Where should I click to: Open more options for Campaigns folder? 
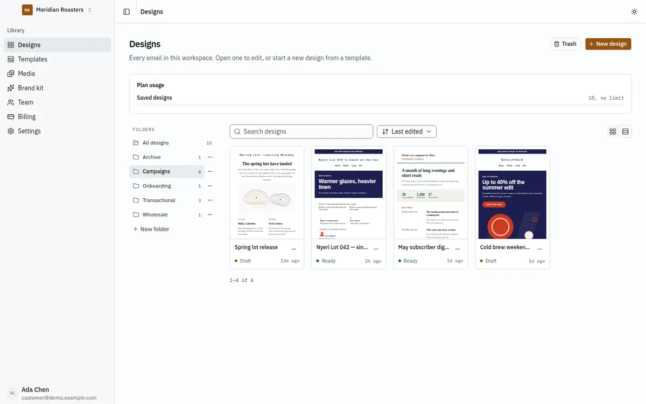point(210,171)
